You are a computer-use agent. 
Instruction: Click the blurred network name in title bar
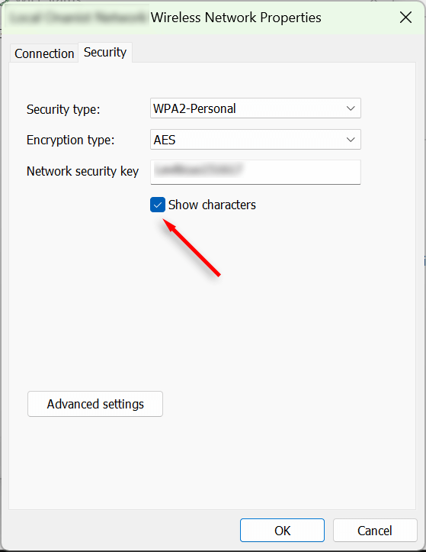point(77,18)
